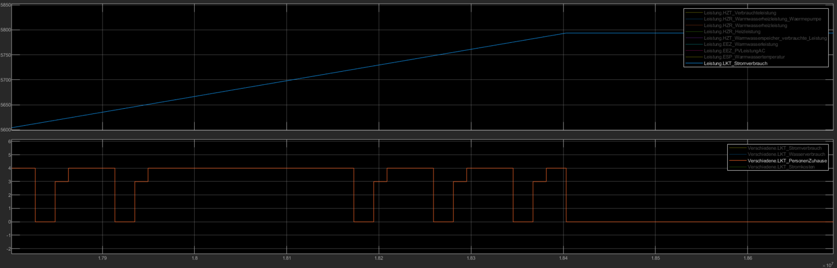Show the HZT_Verbrauchteleistung signal in legend
Viewport: 837px width, 268px height.
point(740,13)
